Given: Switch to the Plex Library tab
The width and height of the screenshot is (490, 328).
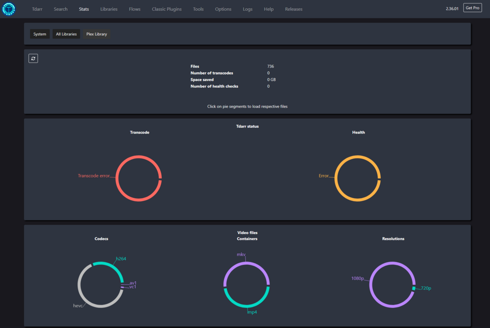Looking at the screenshot, I should 97,34.
